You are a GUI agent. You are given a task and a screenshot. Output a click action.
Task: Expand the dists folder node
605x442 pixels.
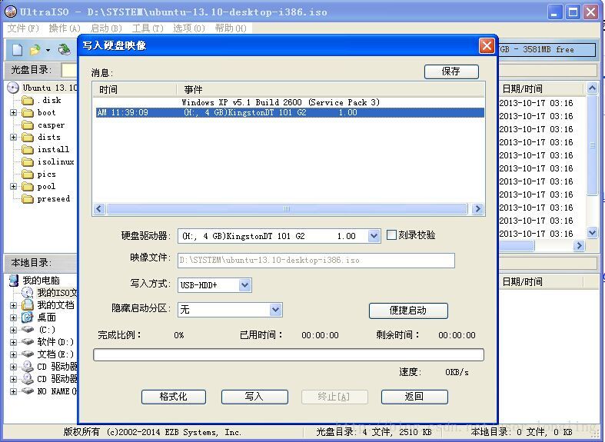[14, 138]
